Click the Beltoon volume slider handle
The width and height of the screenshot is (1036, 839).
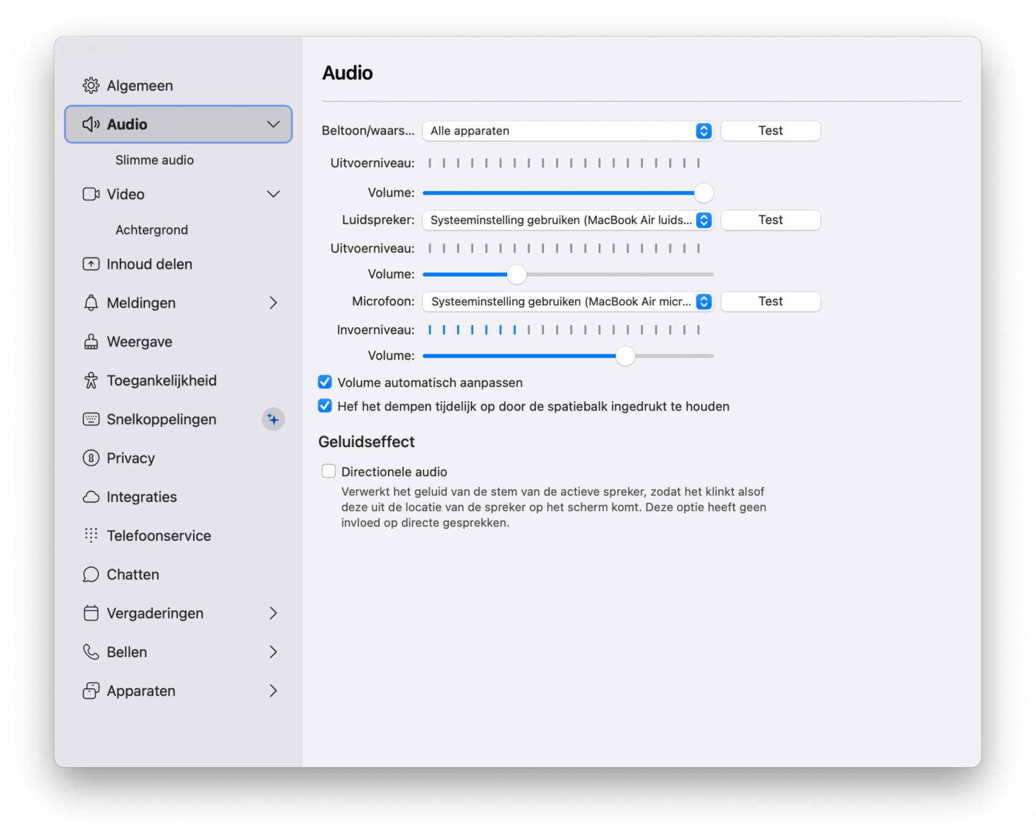pyautogui.click(x=704, y=193)
